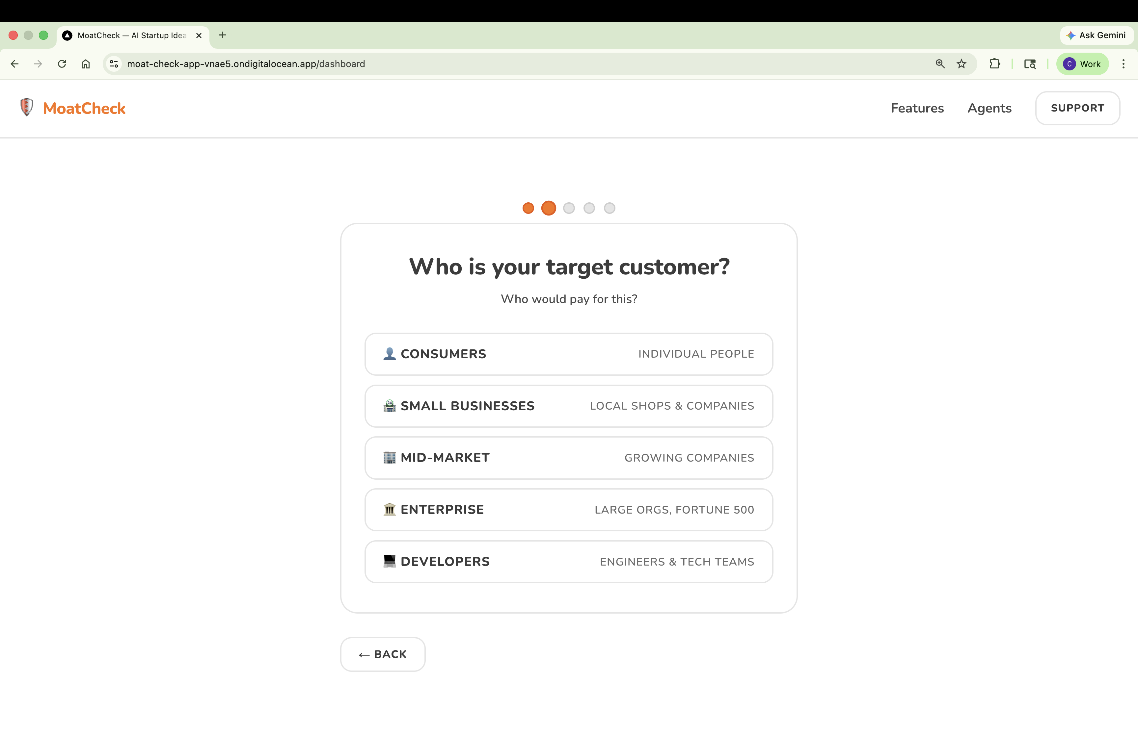Open the Extensions puzzle icon
The image size is (1138, 735).
click(995, 64)
